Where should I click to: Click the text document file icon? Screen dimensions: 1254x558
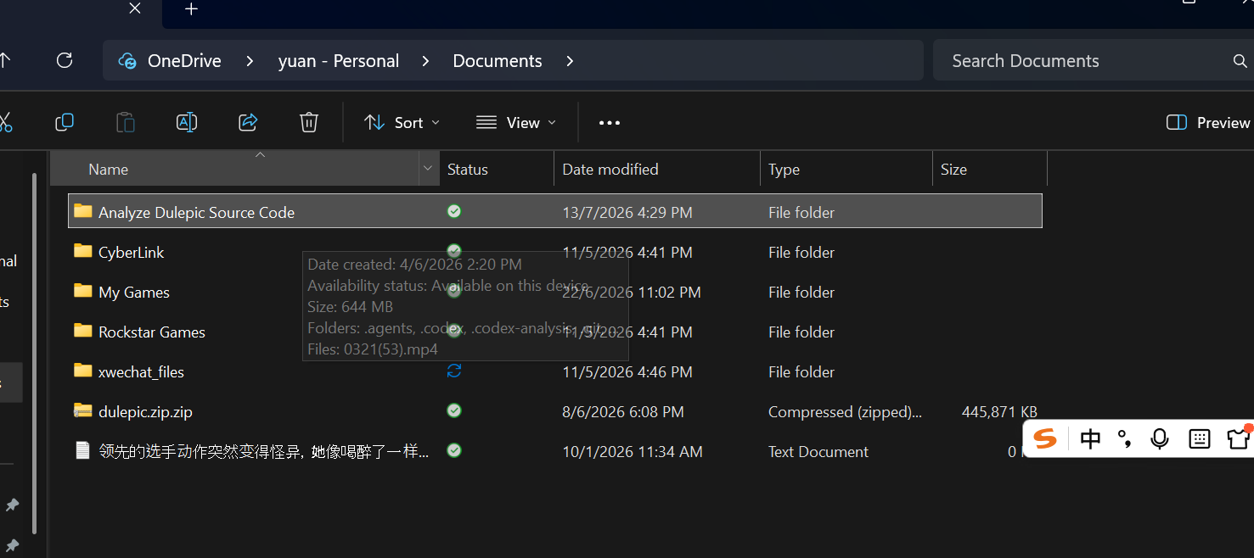coord(82,450)
